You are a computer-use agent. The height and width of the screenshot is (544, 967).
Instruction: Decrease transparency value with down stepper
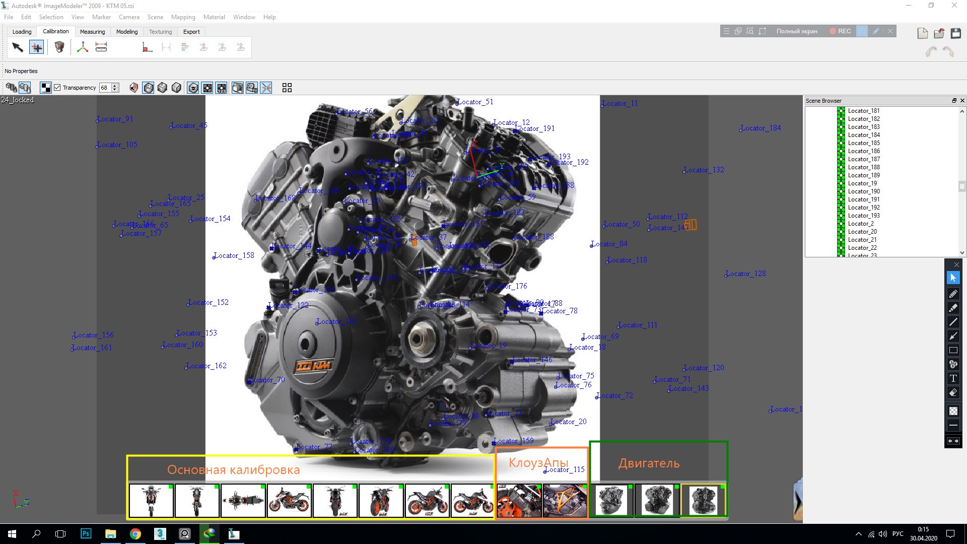[115, 90]
